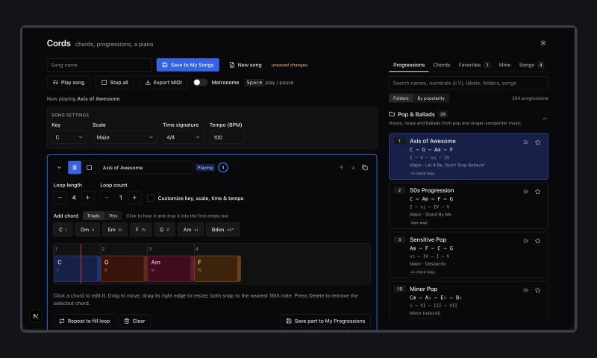Move the Axis of Awesome part down

pyautogui.click(x=353, y=167)
